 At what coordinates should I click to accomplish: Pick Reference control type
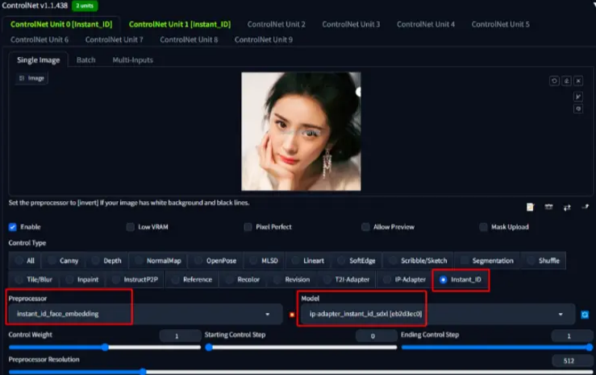(x=192, y=279)
